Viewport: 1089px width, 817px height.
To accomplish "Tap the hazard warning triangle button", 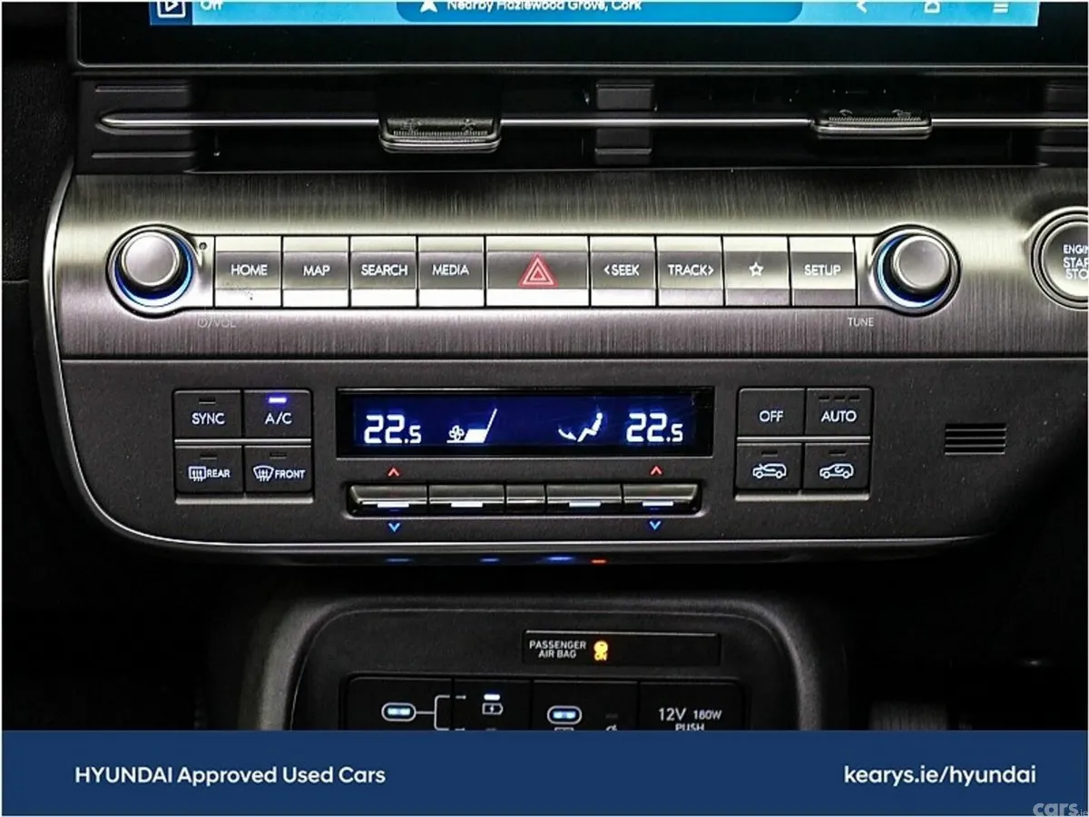I will coord(537,271).
